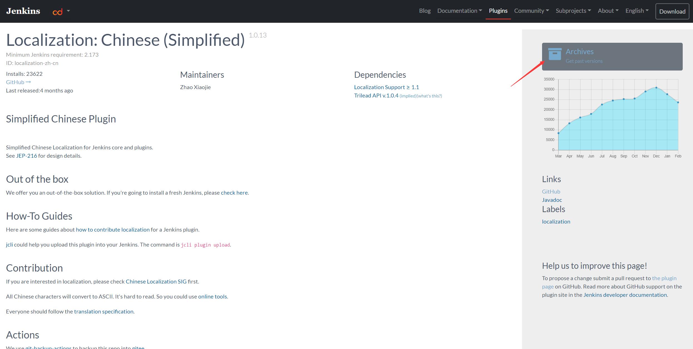Open the About dropdown menu

(608, 11)
